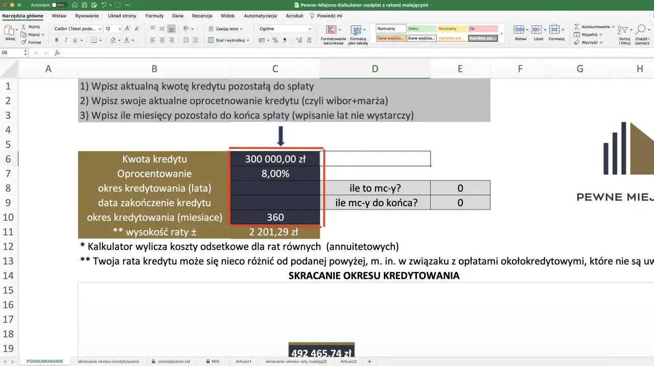Click the fill color bucket icon
This screenshot has width=654, height=366.
(x=112, y=40)
